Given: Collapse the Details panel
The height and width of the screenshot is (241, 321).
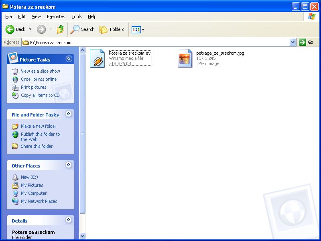Looking at the screenshot, I should (68, 220).
